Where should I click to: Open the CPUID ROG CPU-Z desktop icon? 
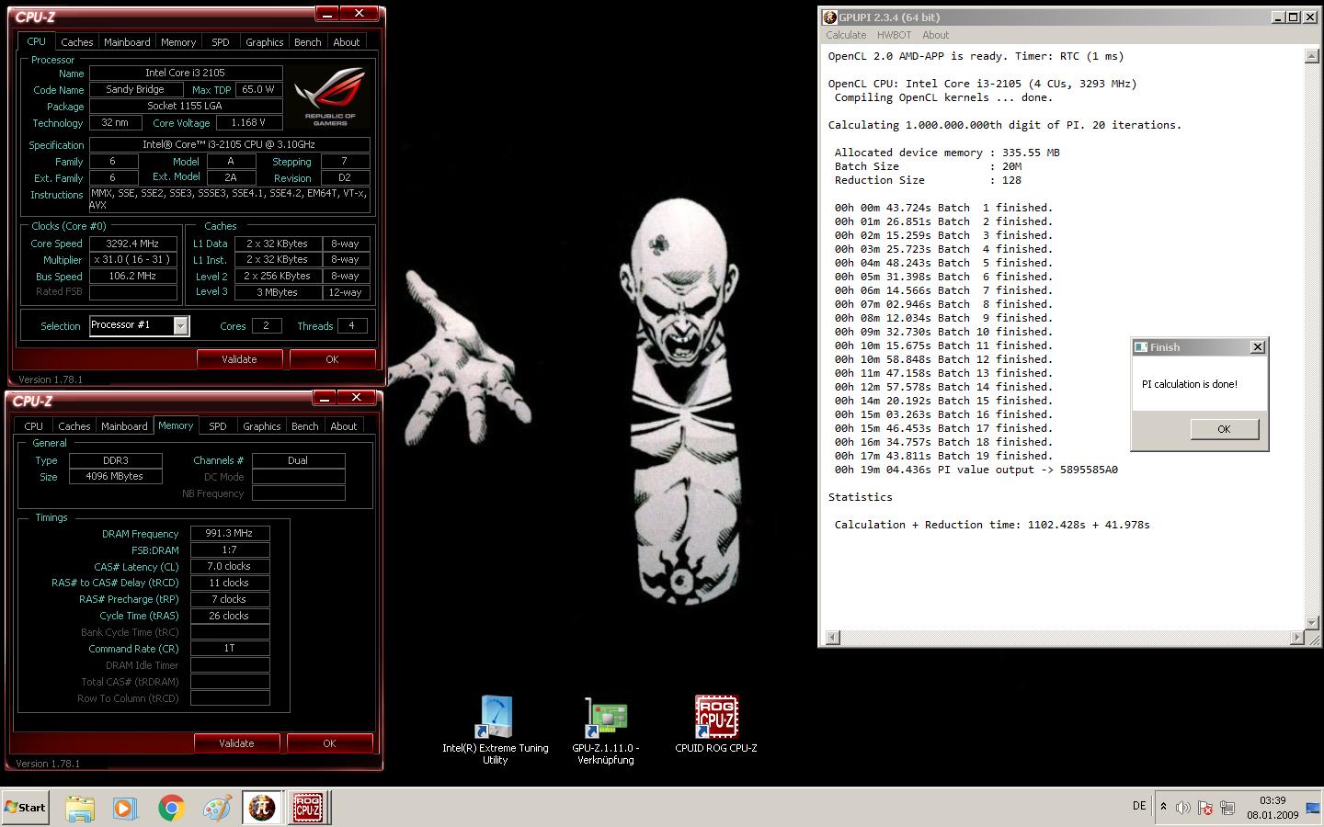point(715,725)
